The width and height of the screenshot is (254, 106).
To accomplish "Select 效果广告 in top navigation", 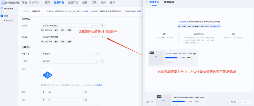I will [x=59, y=3].
